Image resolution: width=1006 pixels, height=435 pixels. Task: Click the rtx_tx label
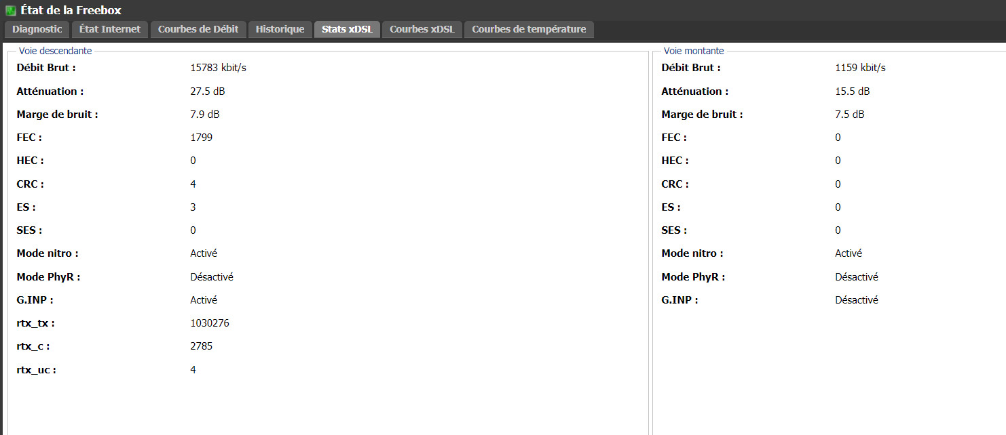(x=36, y=323)
